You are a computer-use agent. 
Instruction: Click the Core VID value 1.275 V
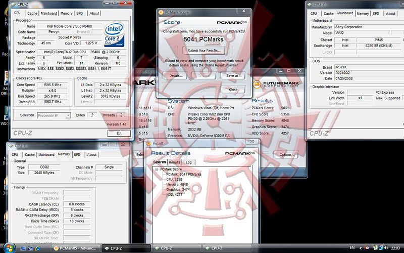pyautogui.click(x=91, y=43)
